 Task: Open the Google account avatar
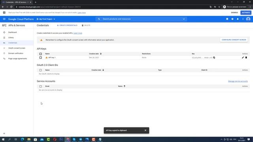[x=248, y=19]
